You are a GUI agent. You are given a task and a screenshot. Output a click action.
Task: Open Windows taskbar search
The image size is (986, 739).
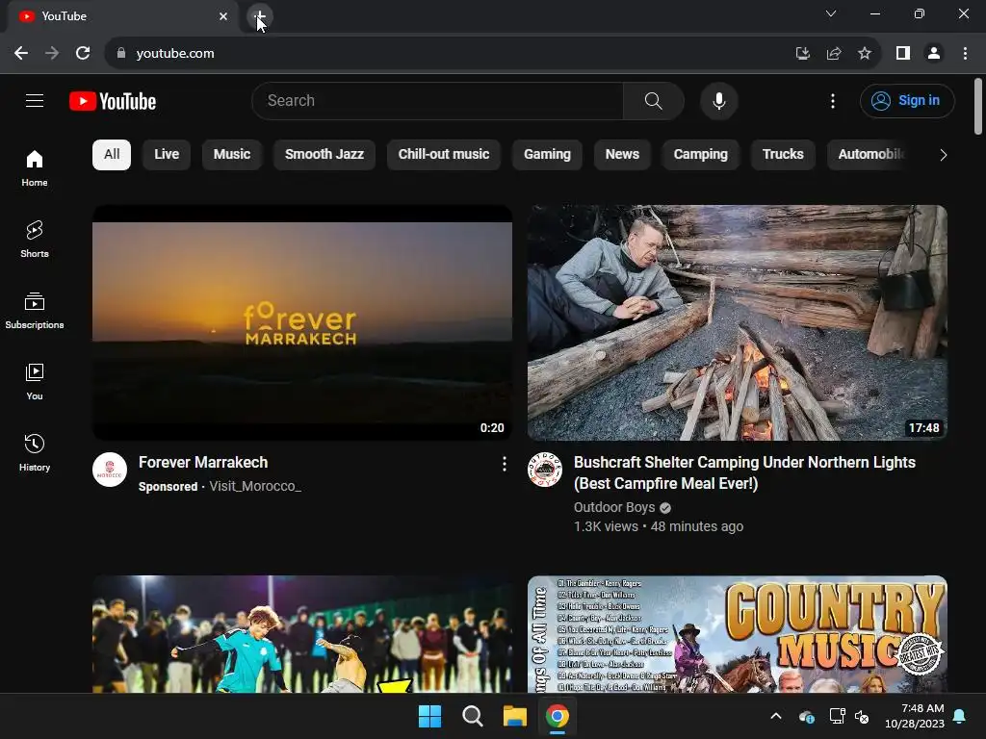(472, 716)
